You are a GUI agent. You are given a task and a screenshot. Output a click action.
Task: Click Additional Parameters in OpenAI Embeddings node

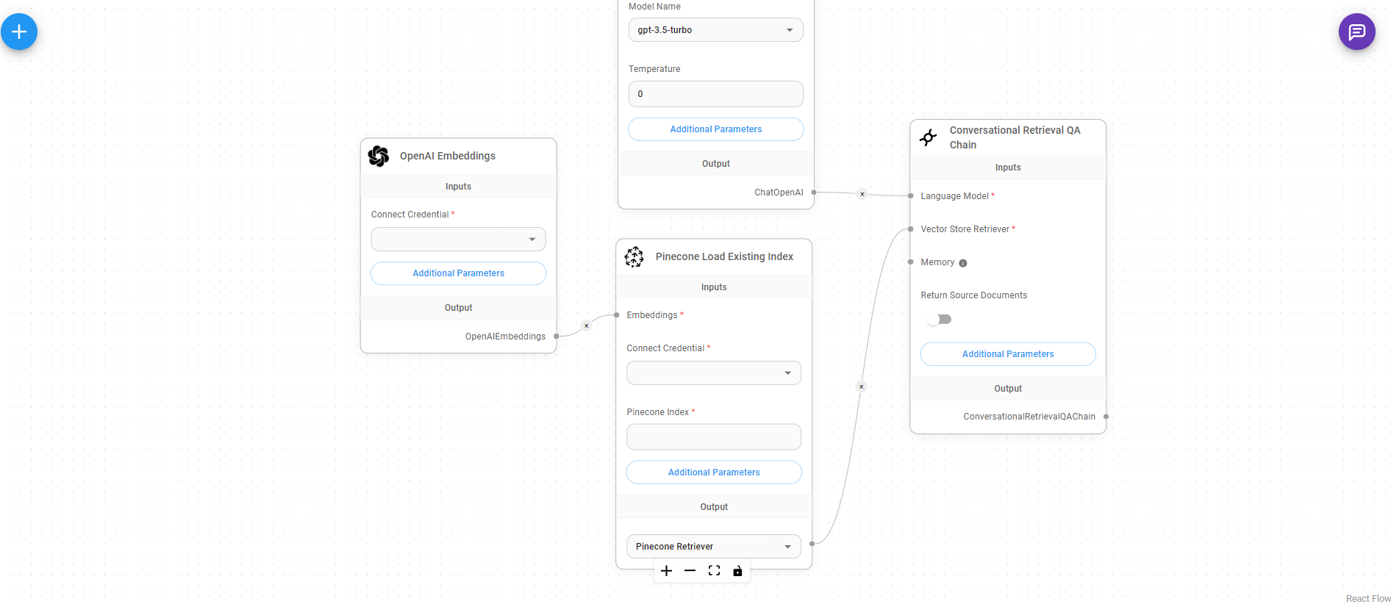tap(458, 273)
